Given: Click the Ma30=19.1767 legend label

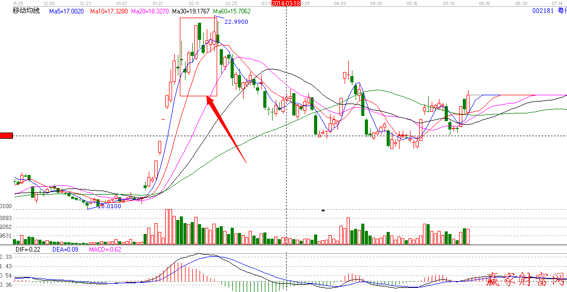Looking at the screenshot, I should (x=191, y=11).
